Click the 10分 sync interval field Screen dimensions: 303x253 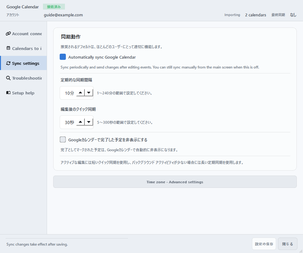(69, 93)
